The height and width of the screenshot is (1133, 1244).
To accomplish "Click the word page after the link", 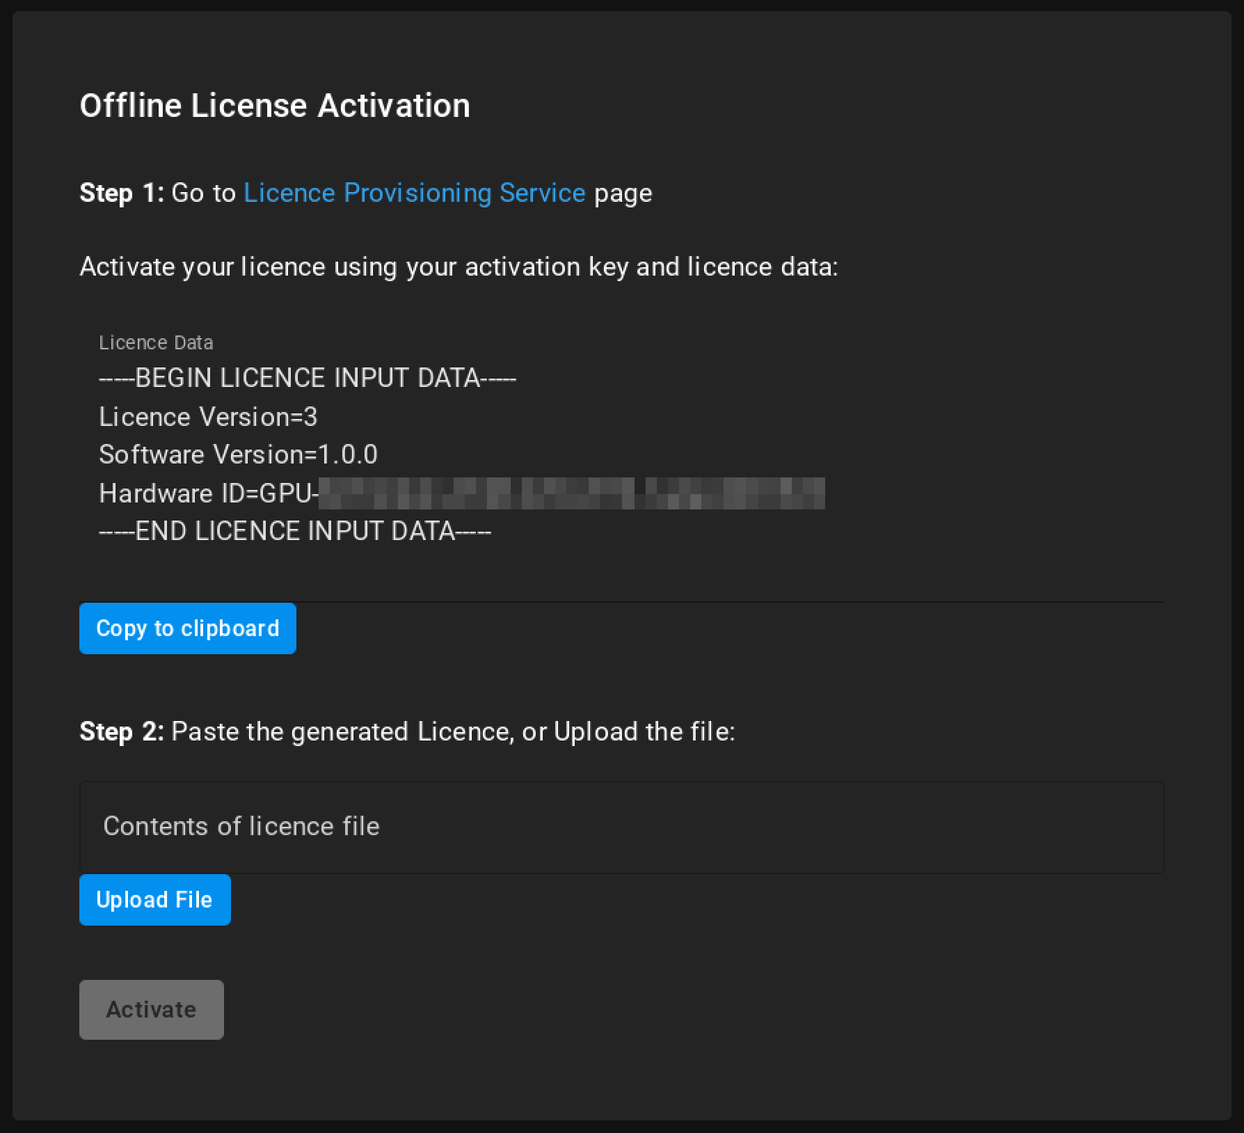I will pyautogui.click(x=623, y=193).
